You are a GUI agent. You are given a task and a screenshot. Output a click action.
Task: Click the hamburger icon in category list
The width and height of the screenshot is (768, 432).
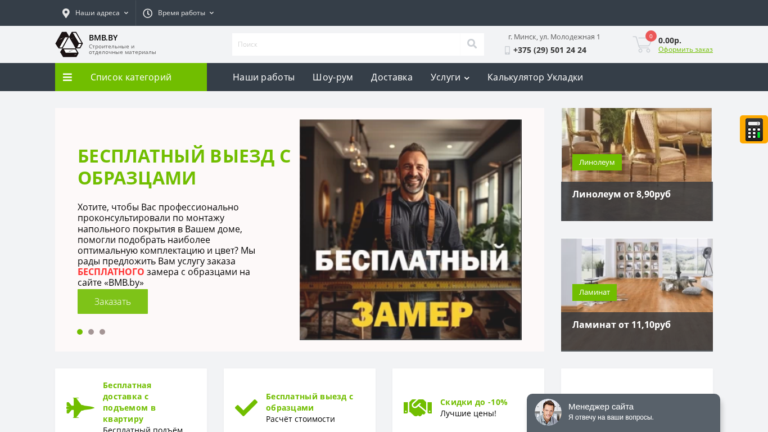[67, 77]
